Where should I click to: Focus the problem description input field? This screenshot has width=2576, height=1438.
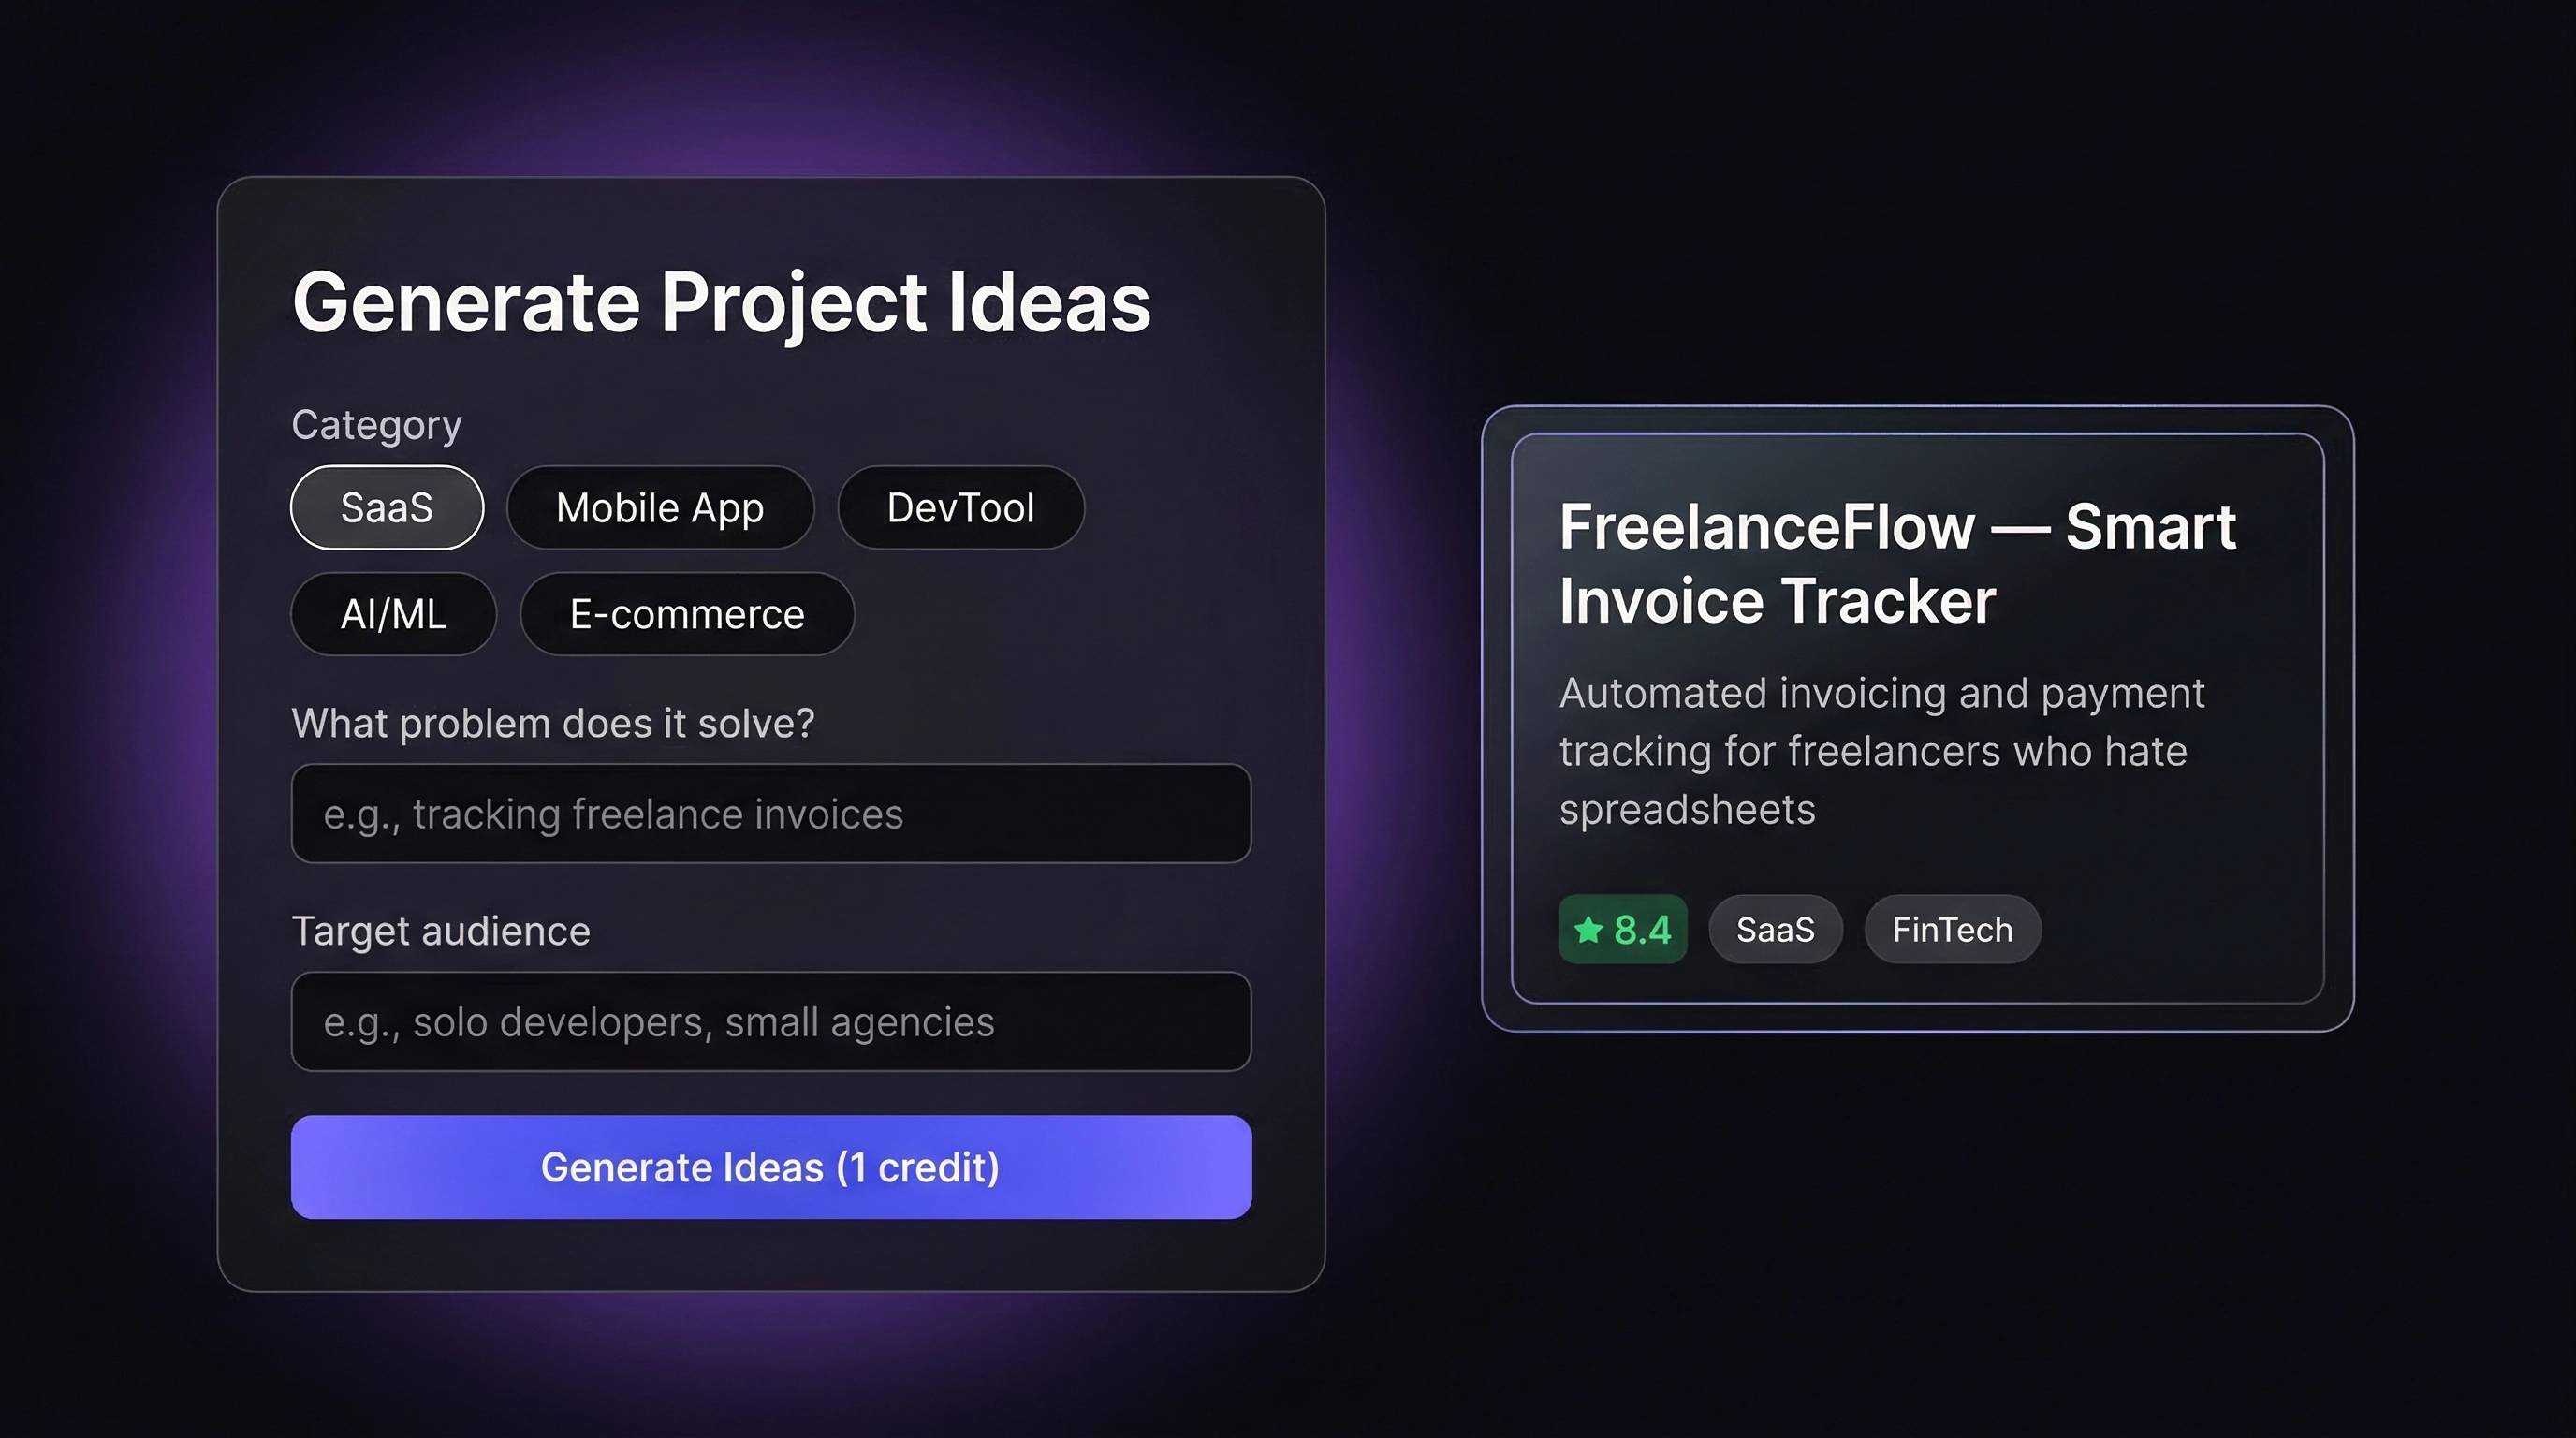(771, 814)
